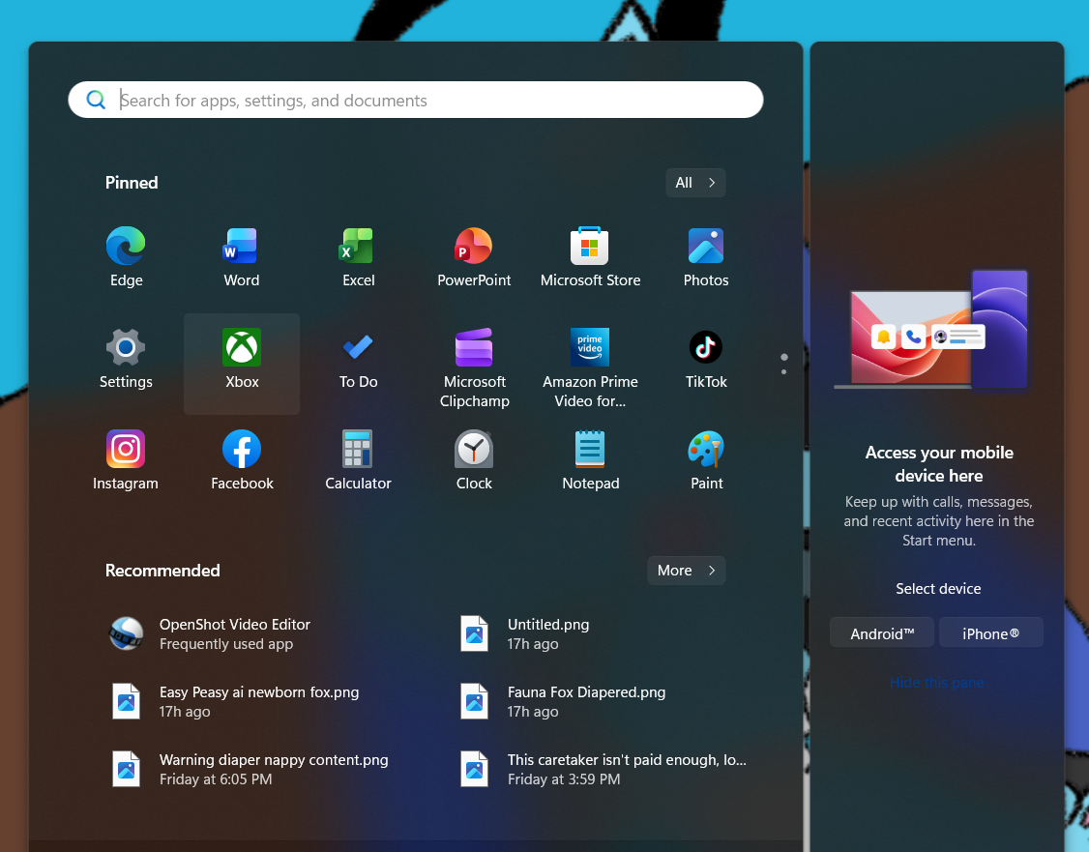Click the Hide this pane link
Viewport: 1089px width, 852px height.
(936, 683)
